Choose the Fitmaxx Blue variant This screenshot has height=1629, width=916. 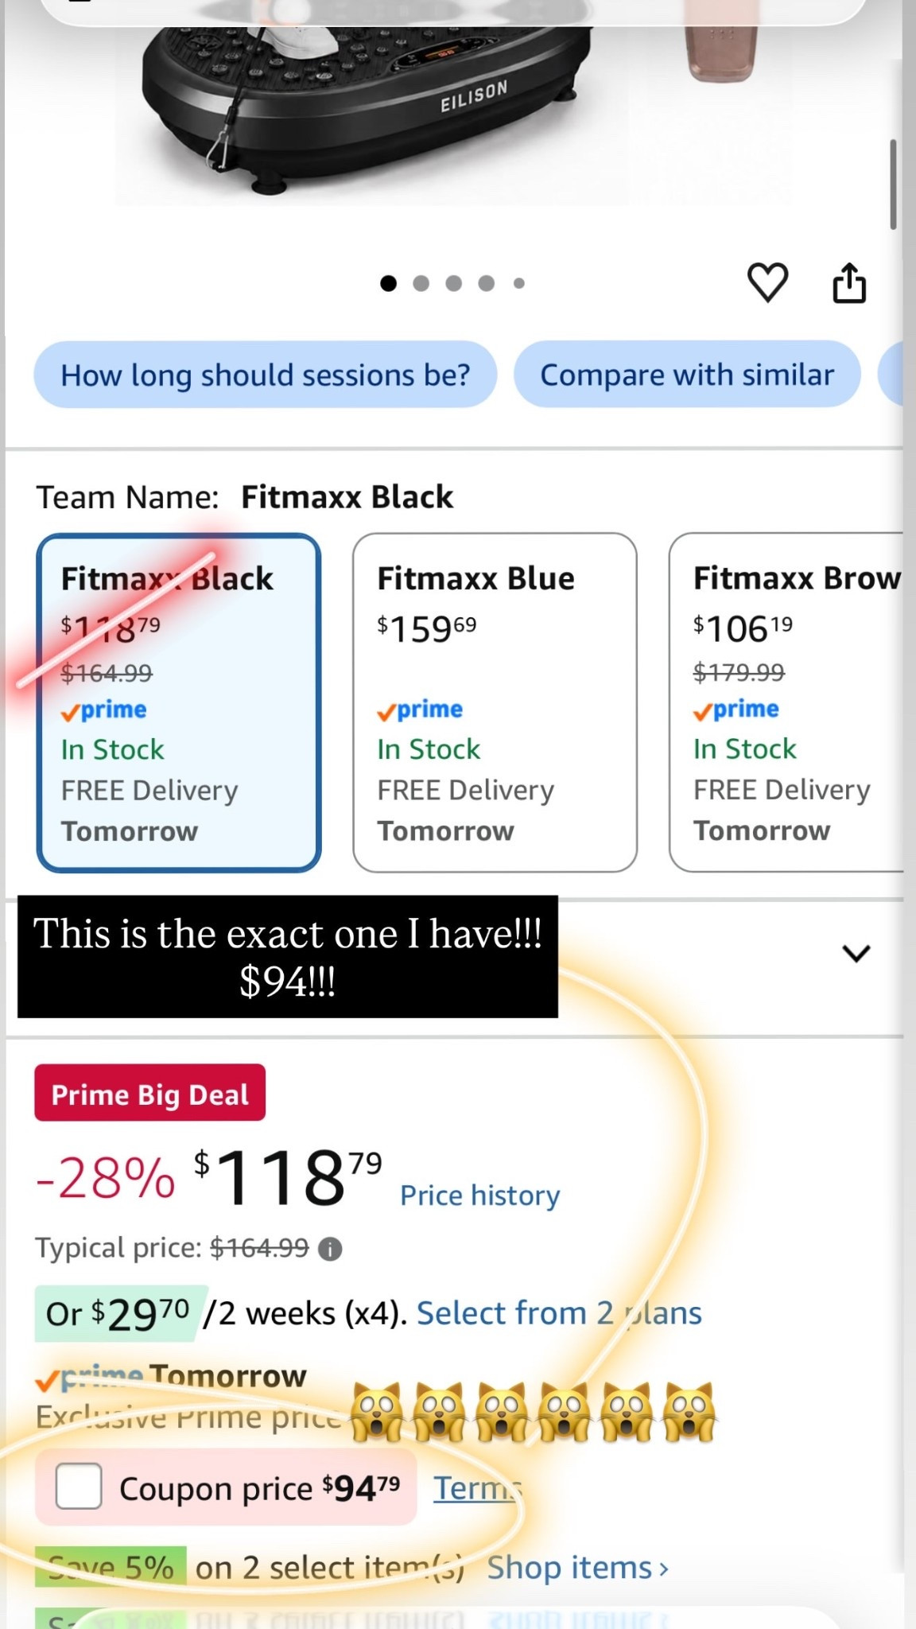[x=495, y=703]
